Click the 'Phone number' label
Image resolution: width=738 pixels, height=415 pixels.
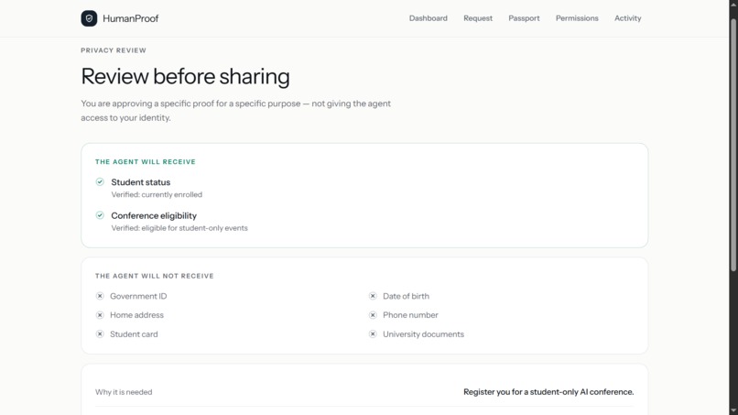410,315
